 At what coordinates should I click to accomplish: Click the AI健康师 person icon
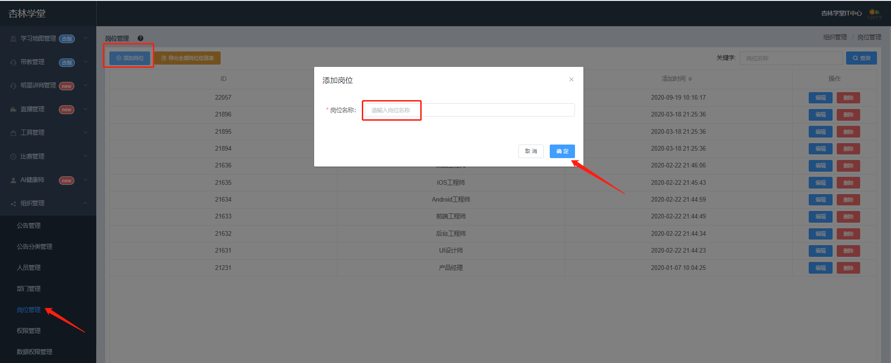click(14, 180)
